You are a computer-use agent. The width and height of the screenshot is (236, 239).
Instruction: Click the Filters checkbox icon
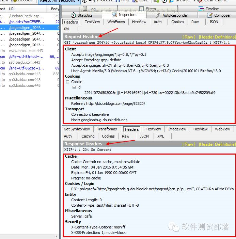pyautogui.click(x=141, y=9)
